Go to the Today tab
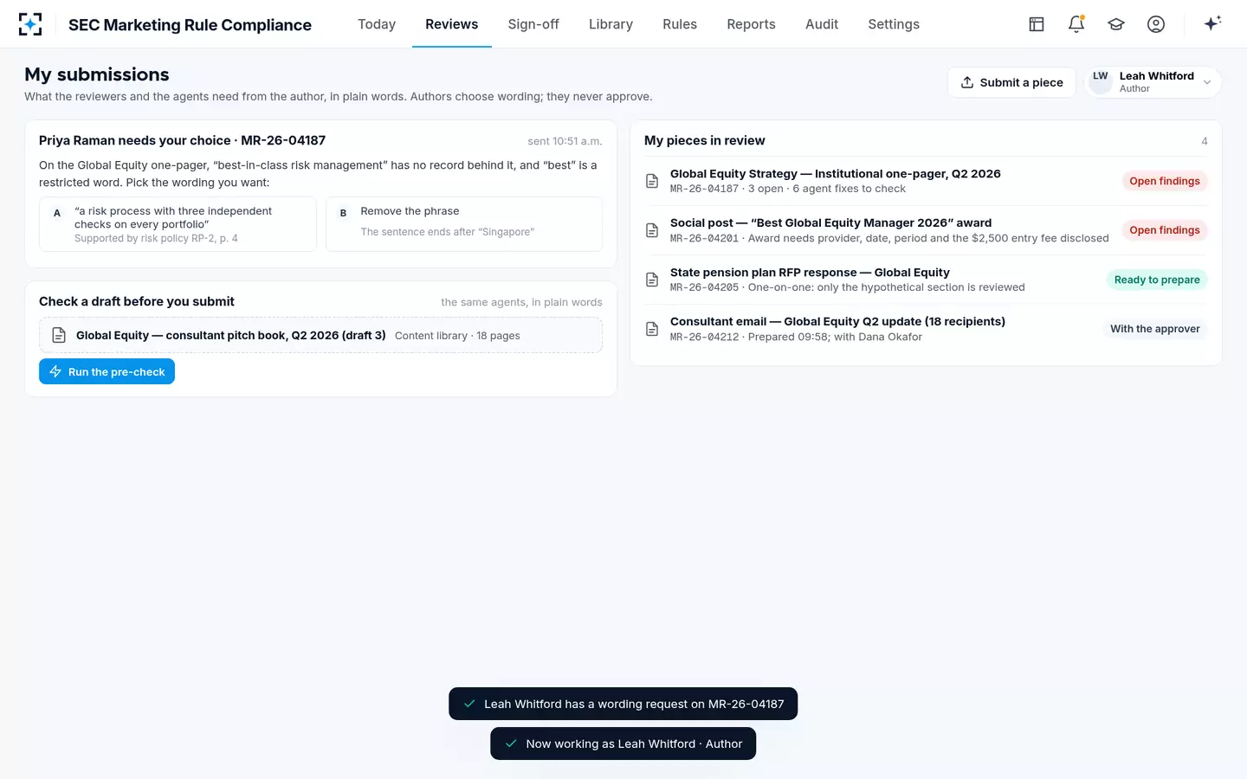Viewport: 1247px width, 779px height. pyautogui.click(x=377, y=24)
